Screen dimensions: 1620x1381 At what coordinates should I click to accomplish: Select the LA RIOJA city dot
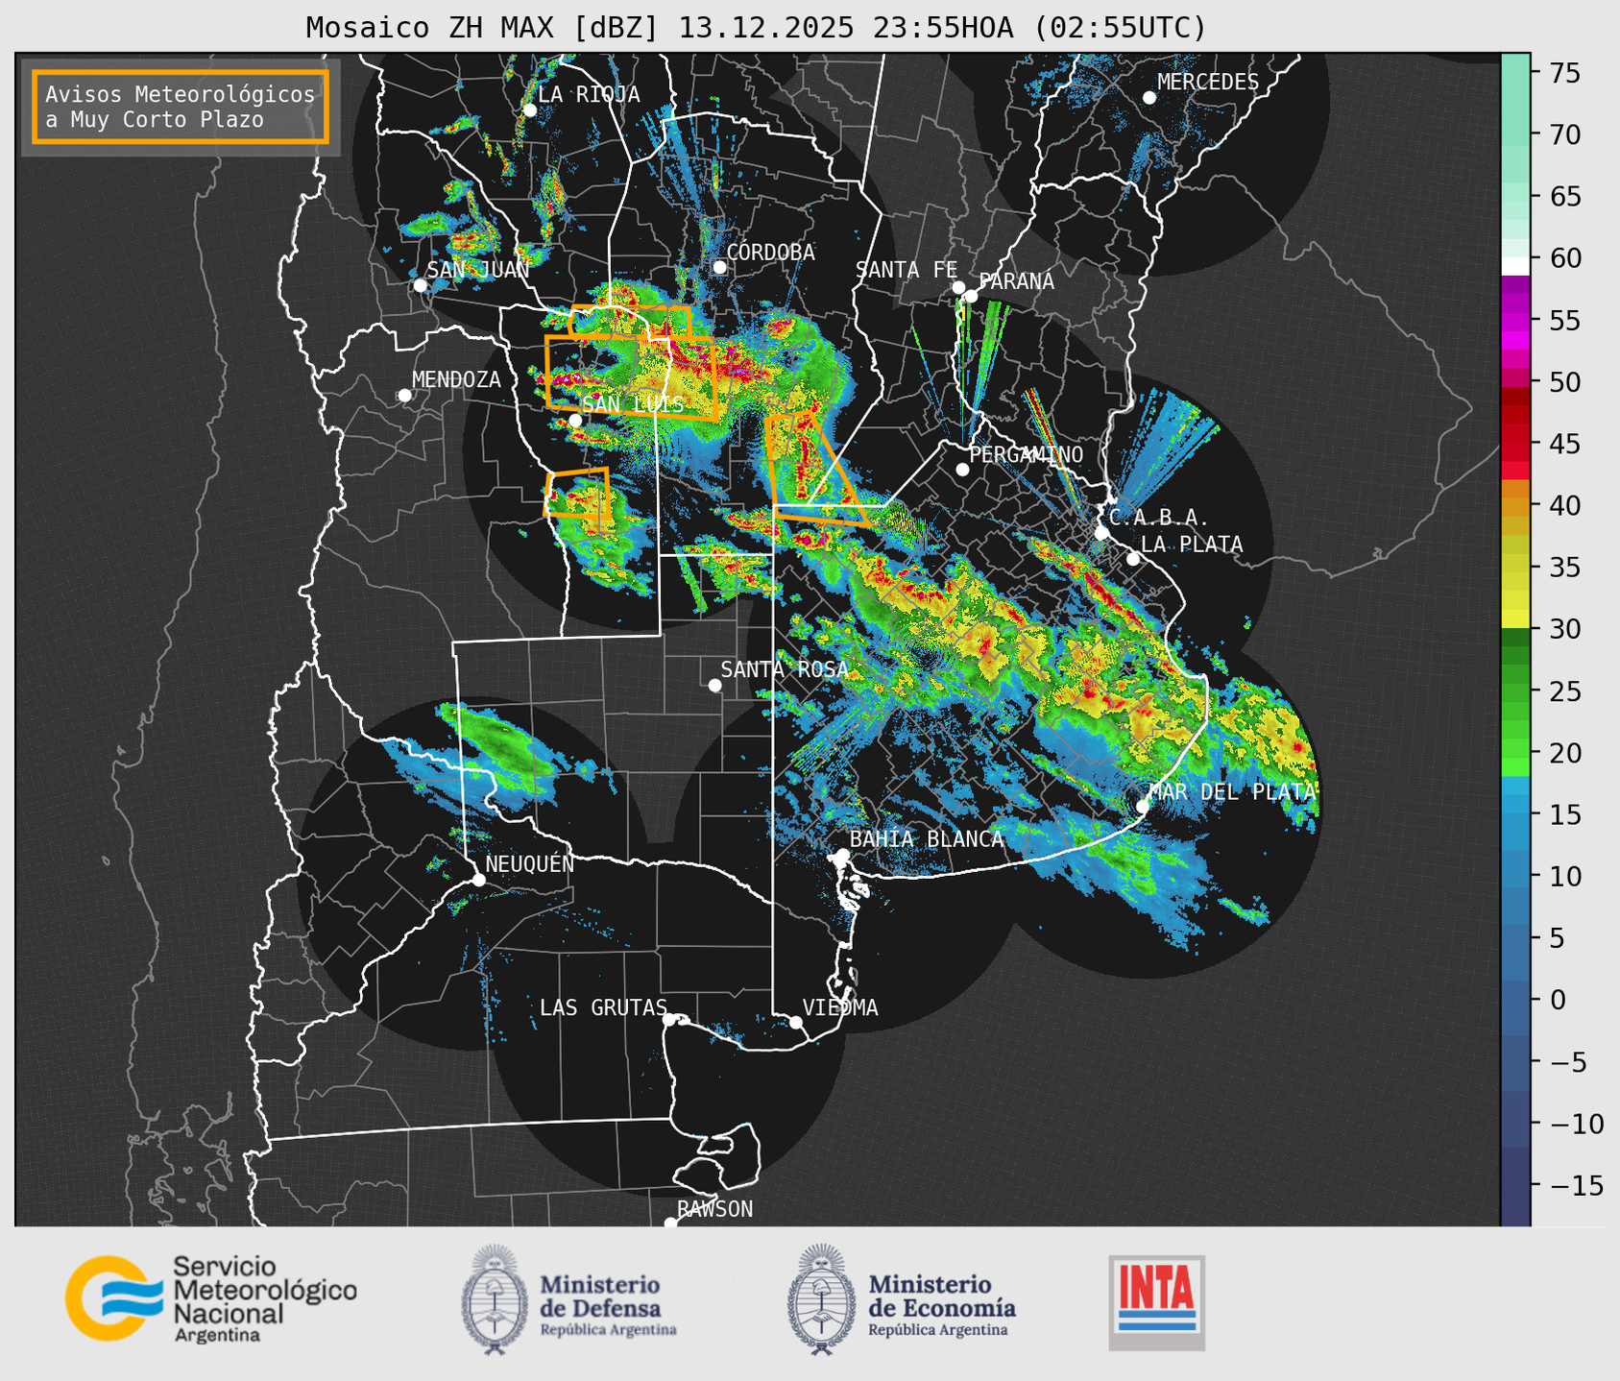529,110
